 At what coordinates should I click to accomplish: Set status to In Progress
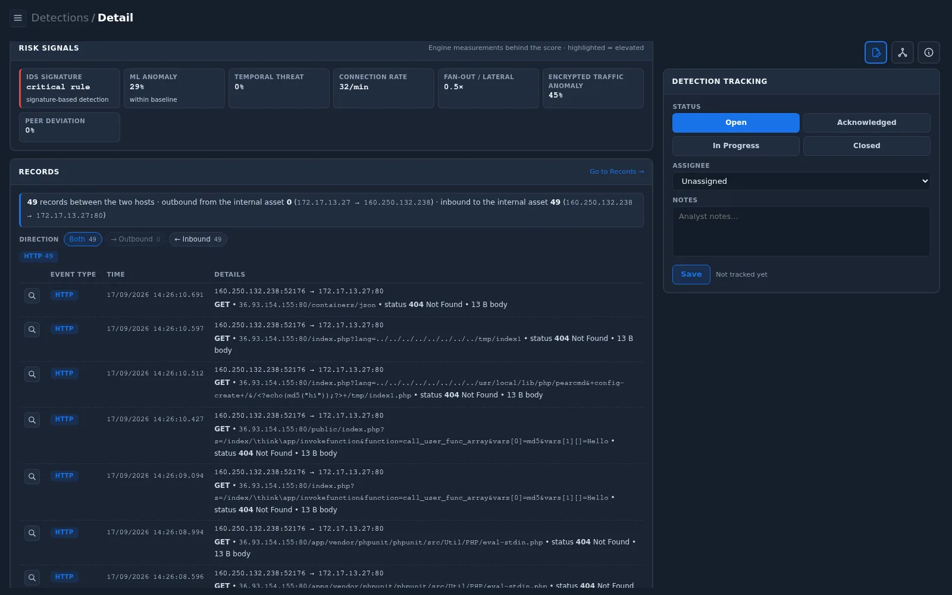click(736, 146)
